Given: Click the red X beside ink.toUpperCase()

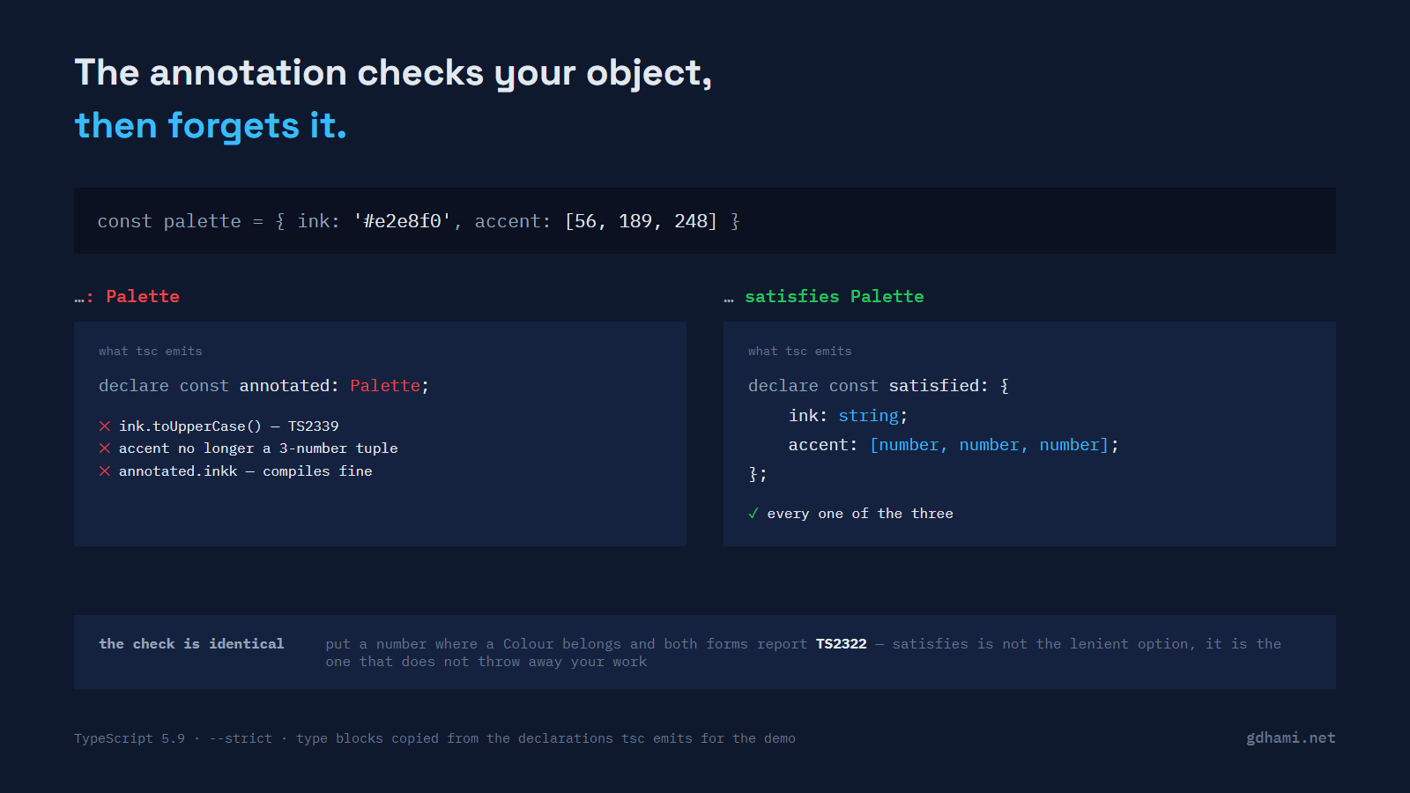Looking at the screenshot, I should point(105,426).
